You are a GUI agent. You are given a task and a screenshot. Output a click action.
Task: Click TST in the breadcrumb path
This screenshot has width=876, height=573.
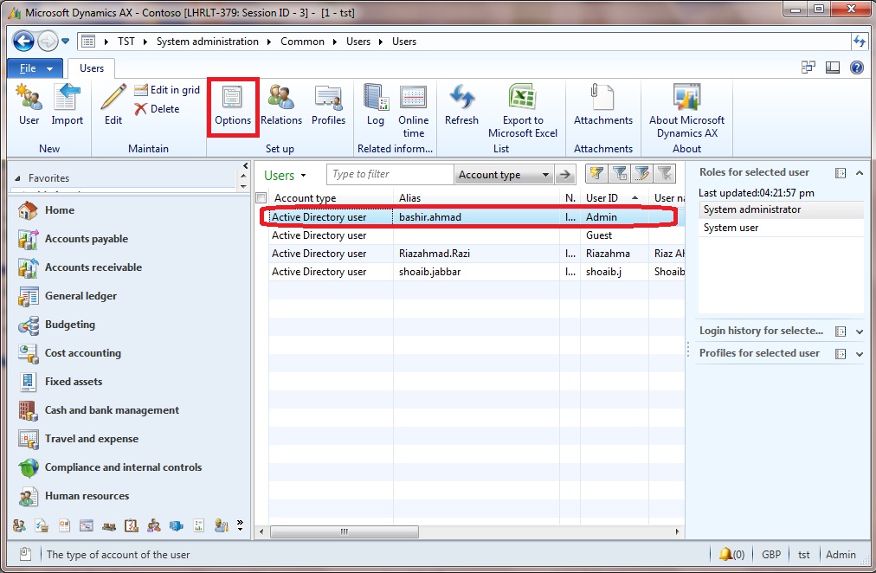tap(126, 42)
